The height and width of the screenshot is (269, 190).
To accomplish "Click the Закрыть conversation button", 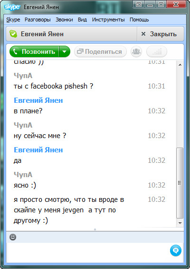I will (161, 34).
